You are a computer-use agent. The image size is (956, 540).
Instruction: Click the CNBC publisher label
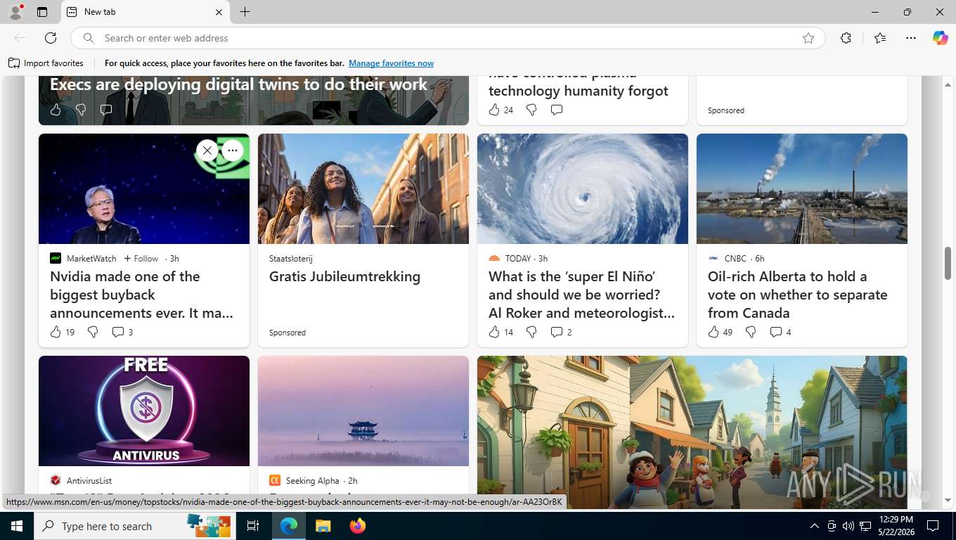(x=735, y=259)
